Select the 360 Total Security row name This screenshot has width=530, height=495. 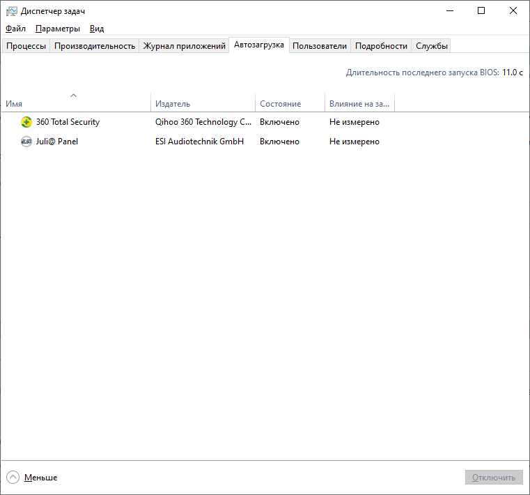pos(68,122)
